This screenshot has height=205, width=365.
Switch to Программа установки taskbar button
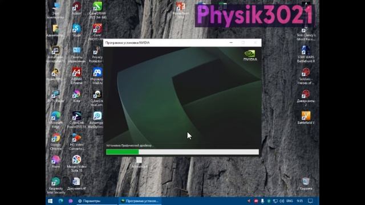tap(140, 201)
